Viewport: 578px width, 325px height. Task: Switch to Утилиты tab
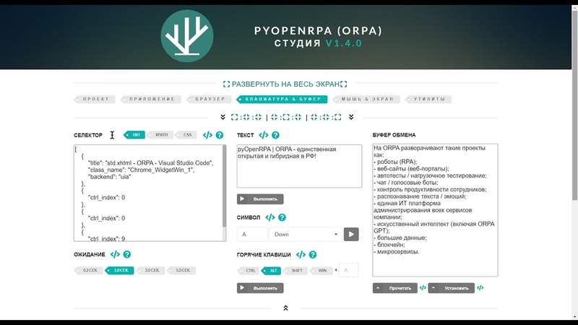pos(428,99)
